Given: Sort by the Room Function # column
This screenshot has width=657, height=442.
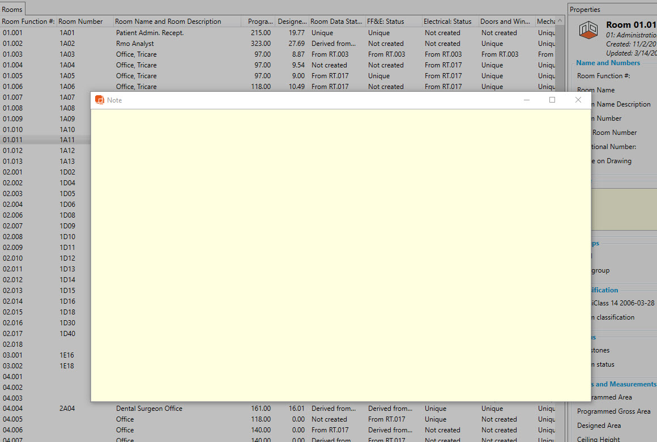Looking at the screenshot, I should pyautogui.click(x=28, y=22).
